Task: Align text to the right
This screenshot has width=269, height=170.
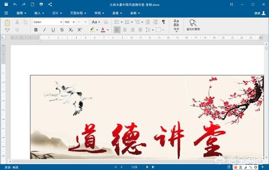Action: (x=132, y=30)
